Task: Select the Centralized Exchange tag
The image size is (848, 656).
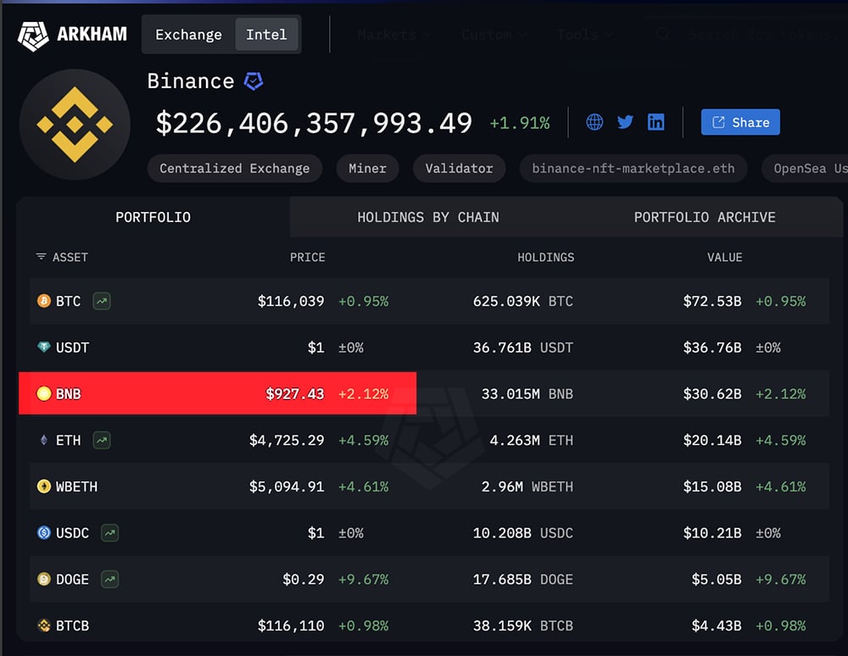Action: 235,169
